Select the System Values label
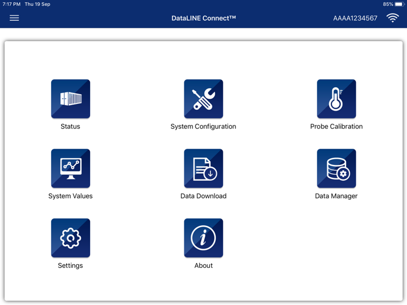Image resolution: width=407 pixels, height=305 pixels. tap(70, 196)
